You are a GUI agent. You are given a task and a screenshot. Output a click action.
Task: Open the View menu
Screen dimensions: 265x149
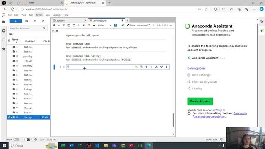[x=24, y=15]
